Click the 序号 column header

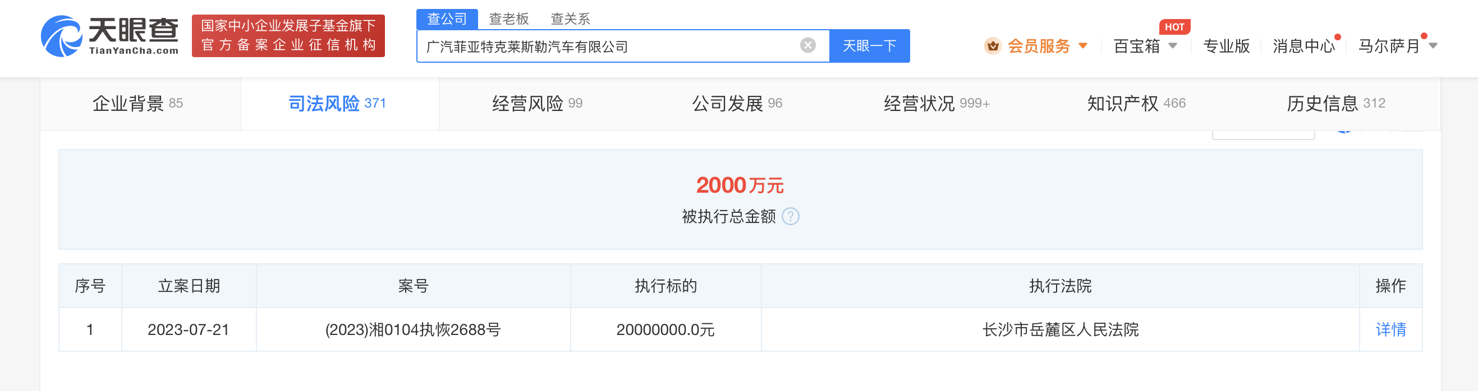[90, 286]
